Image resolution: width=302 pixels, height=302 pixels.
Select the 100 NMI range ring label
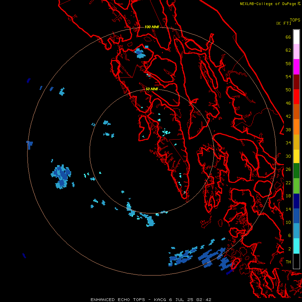[x=152, y=27]
